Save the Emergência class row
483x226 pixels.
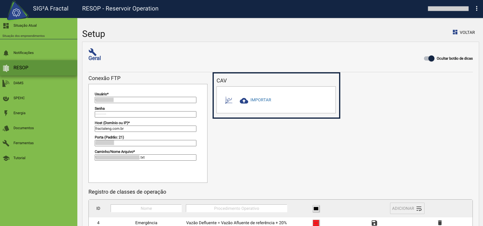pos(374,223)
